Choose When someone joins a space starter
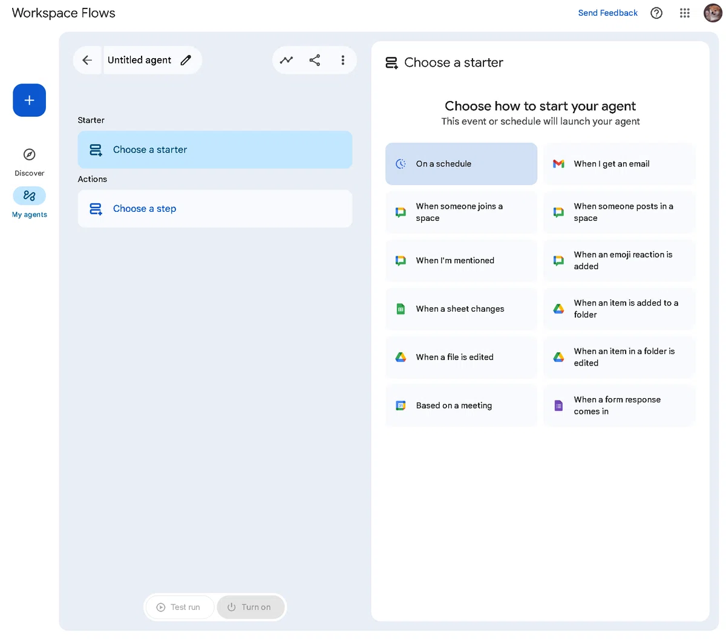 point(461,212)
